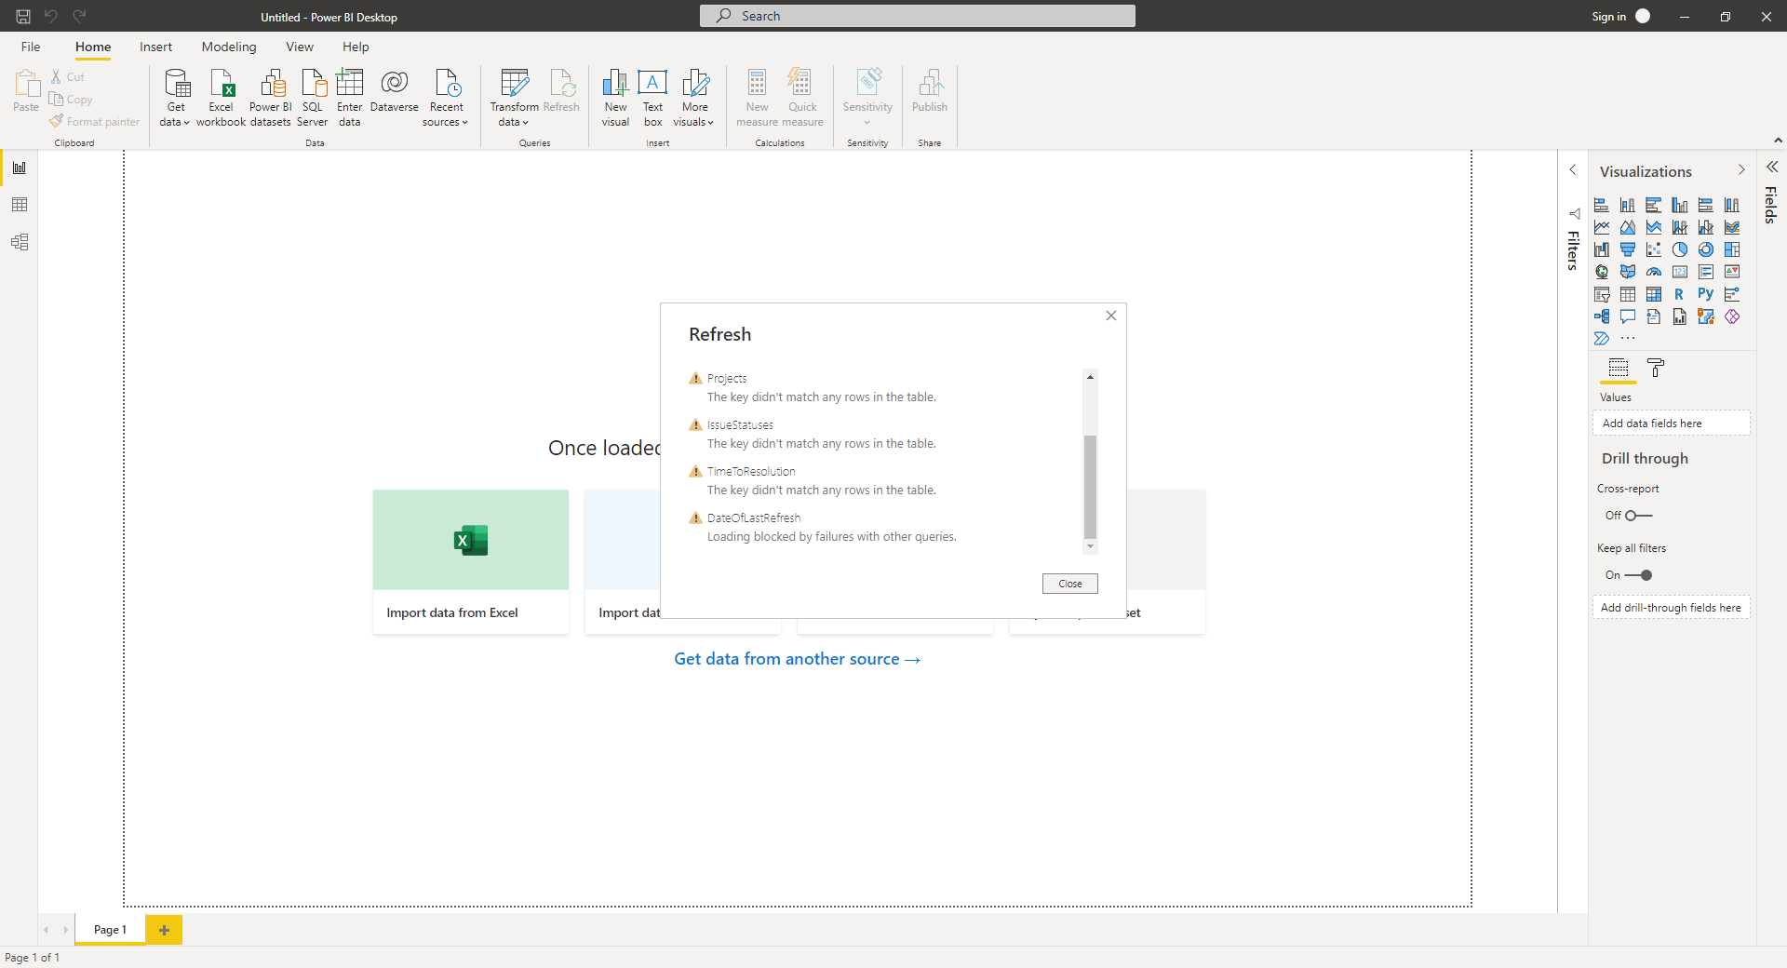Select Decomposition tree visual
The height and width of the screenshot is (968, 1787).
pyautogui.click(x=1602, y=316)
